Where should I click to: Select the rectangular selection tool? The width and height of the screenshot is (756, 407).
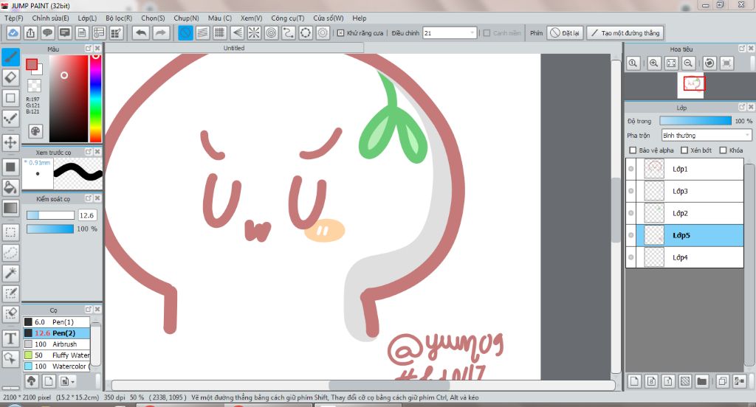click(10, 232)
